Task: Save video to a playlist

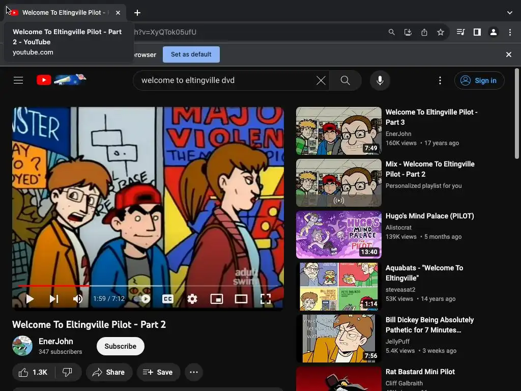Action: click(x=158, y=372)
